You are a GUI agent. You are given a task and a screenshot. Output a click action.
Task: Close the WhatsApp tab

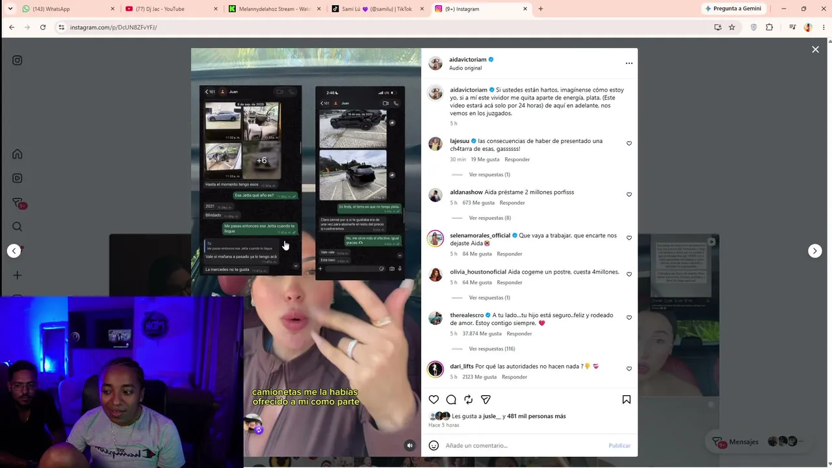click(x=112, y=9)
